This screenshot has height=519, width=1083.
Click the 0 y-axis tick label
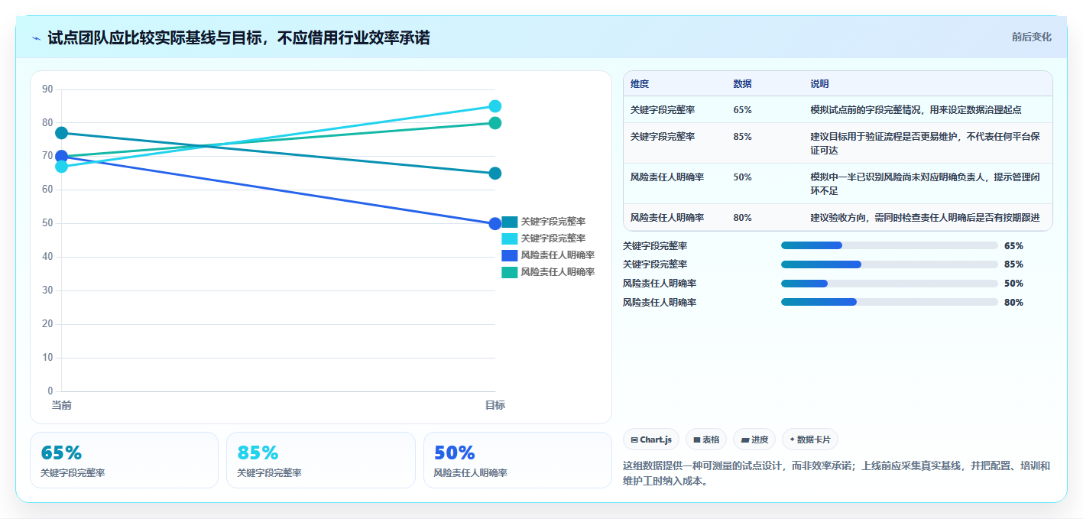coord(50,391)
